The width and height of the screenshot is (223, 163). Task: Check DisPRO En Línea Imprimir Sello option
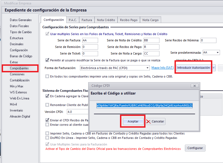click(x=47, y=138)
